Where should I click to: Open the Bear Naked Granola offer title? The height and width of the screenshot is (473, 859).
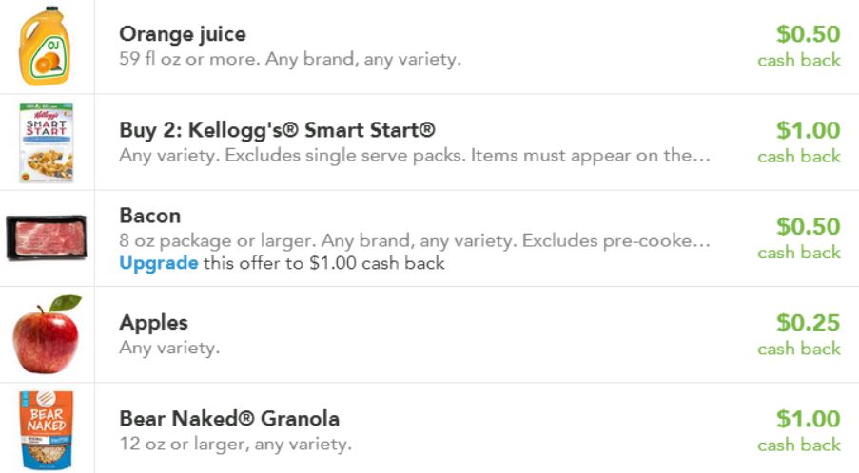[x=229, y=419]
